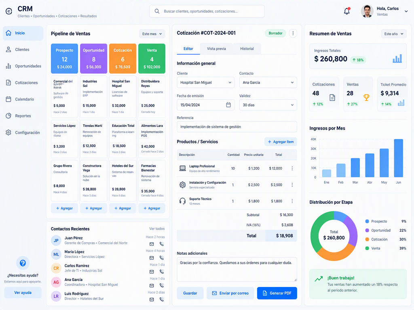414x310 pixels.
Task: Switch to the Historial tab
Action: [247, 49]
